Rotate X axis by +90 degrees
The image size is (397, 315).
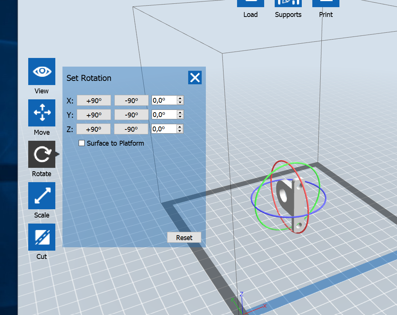94,100
